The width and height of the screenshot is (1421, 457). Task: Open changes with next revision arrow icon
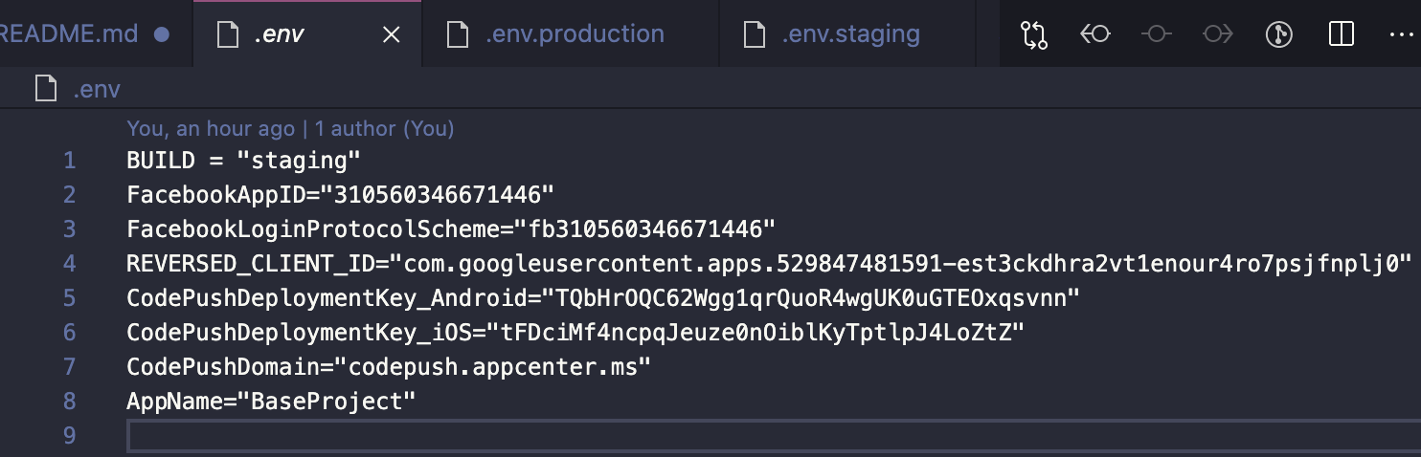pyautogui.click(x=1218, y=34)
